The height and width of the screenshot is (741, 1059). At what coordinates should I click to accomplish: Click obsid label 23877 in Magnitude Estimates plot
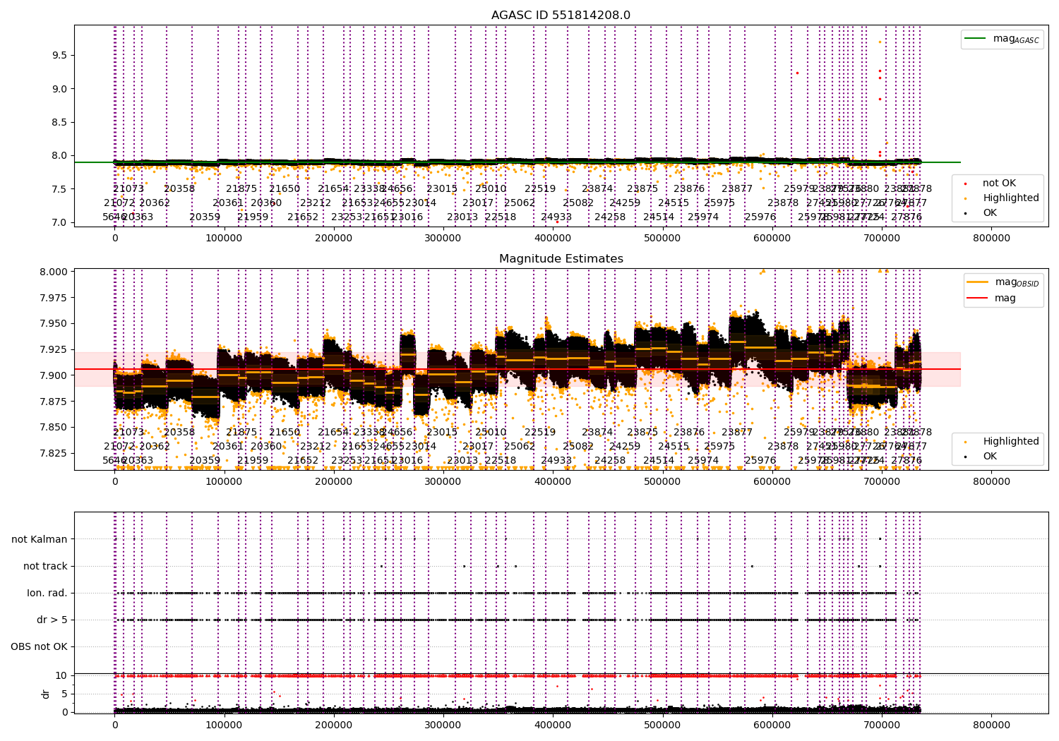click(x=737, y=433)
